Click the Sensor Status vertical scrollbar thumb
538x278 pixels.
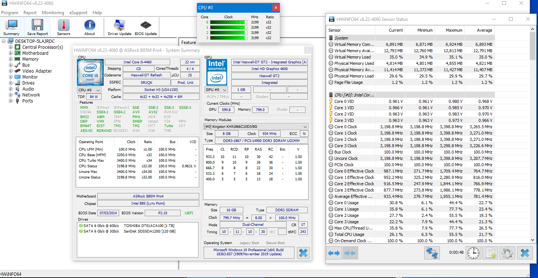[532, 46]
